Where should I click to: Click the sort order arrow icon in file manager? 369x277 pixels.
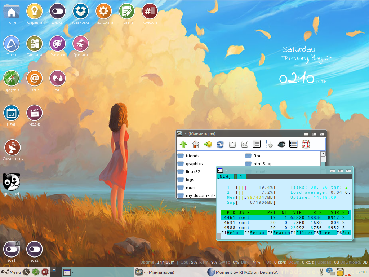[x=269, y=144]
